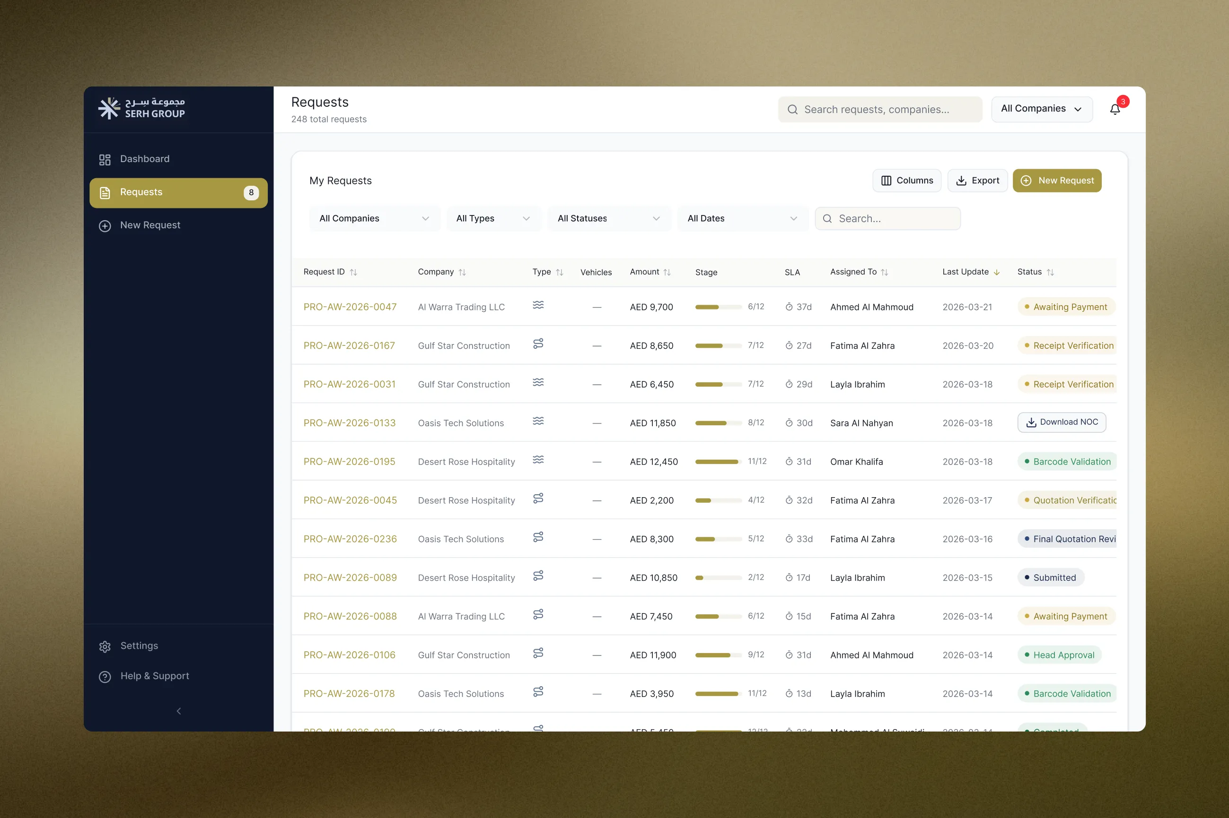Click Download NOC for PRO-AW-2026-0133
The width and height of the screenshot is (1229, 818).
click(1062, 422)
